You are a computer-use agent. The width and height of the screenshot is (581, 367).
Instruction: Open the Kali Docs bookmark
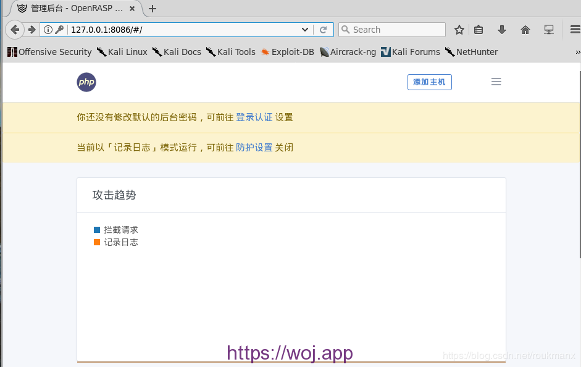click(x=177, y=52)
